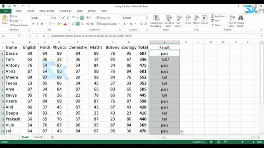Add a new sheet with plus button

(x=52, y=137)
